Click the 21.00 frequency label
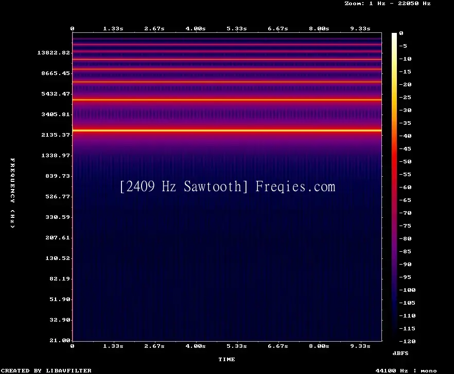 click(60, 340)
